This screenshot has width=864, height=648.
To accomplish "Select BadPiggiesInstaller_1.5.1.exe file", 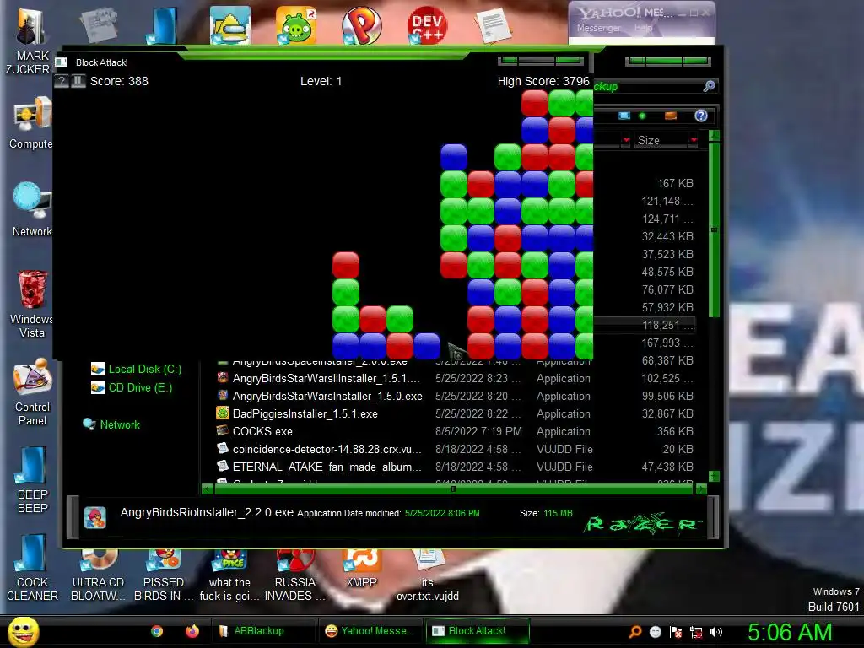I will [305, 413].
